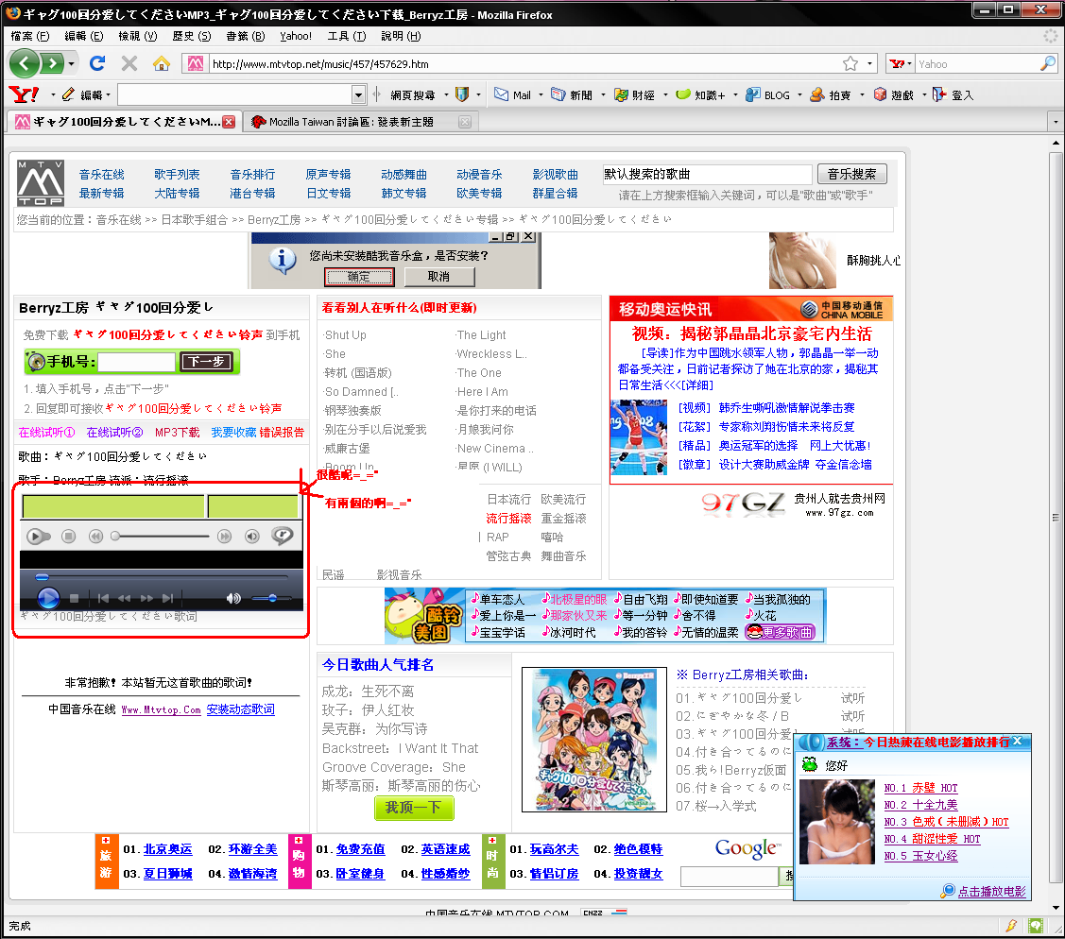Open the 書籤 (B) bookmarks menu
Image resolution: width=1065 pixels, height=939 pixels.
pos(245,36)
